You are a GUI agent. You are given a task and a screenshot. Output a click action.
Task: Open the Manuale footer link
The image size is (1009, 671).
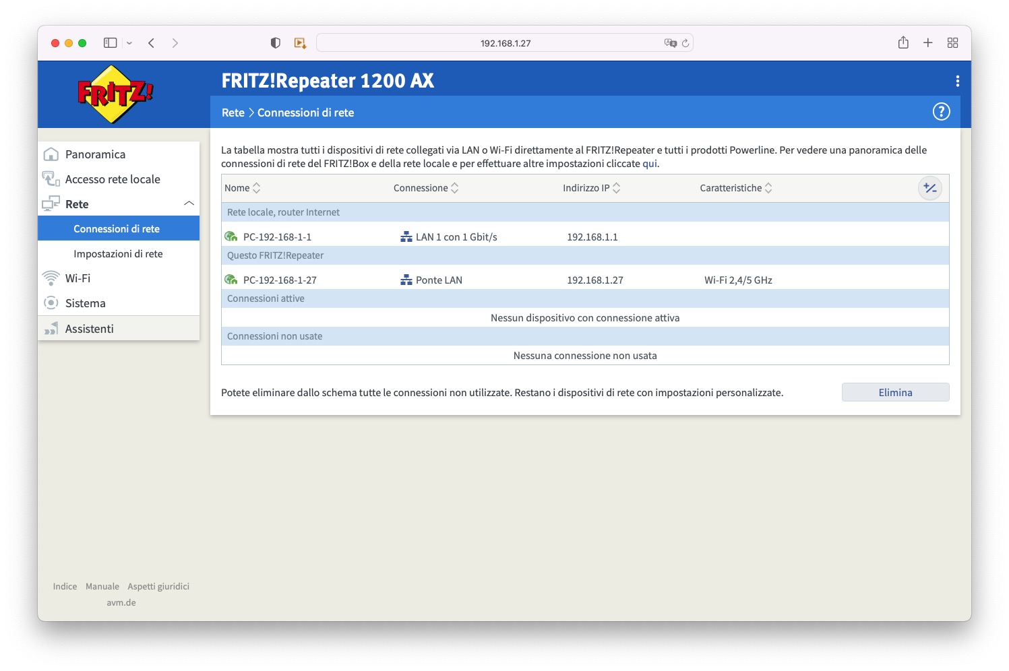(x=102, y=586)
